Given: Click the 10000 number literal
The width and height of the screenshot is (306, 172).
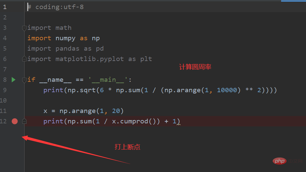Looking at the screenshot, I should pyautogui.click(x=227, y=90).
